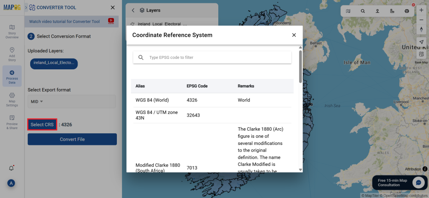Click the EPSG code filter field
The width and height of the screenshot is (429, 198).
212,58
